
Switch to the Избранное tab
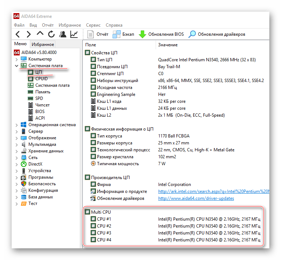tap(43, 44)
